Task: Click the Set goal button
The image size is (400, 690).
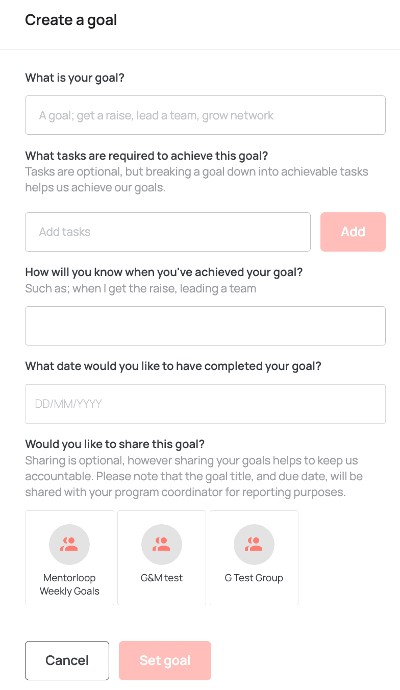Action: [x=165, y=660]
